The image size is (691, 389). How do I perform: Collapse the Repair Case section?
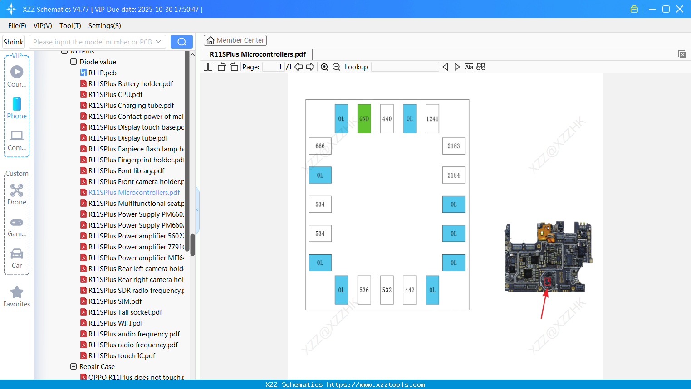(x=74, y=366)
